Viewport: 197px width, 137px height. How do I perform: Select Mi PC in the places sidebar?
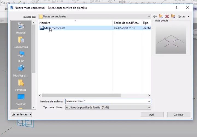point(21,57)
